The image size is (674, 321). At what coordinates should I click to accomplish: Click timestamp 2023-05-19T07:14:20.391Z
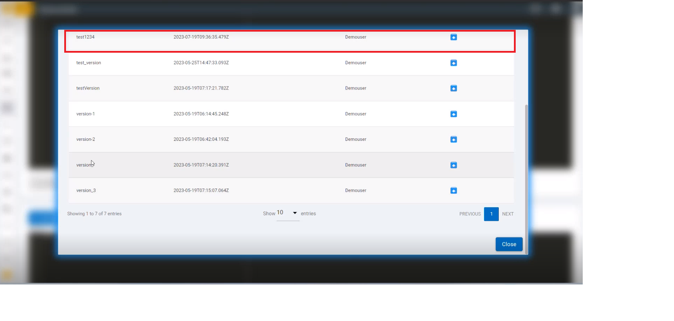click(x=201, y=165)
